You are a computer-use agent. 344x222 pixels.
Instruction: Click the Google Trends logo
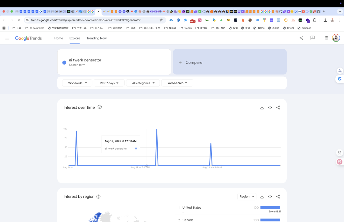tap(28, 38)
